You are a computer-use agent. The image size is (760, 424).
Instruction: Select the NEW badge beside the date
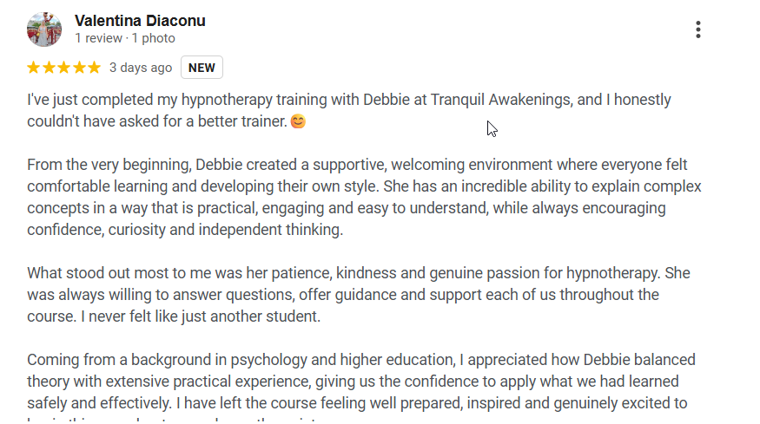(x=202, y=68)
